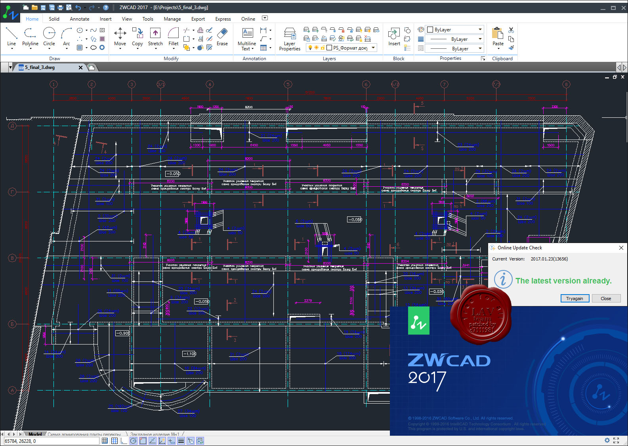Viewport: 628px width, 446px height.
Task: Toggle Ortho mode in status bar
Action: click(124, 440)
